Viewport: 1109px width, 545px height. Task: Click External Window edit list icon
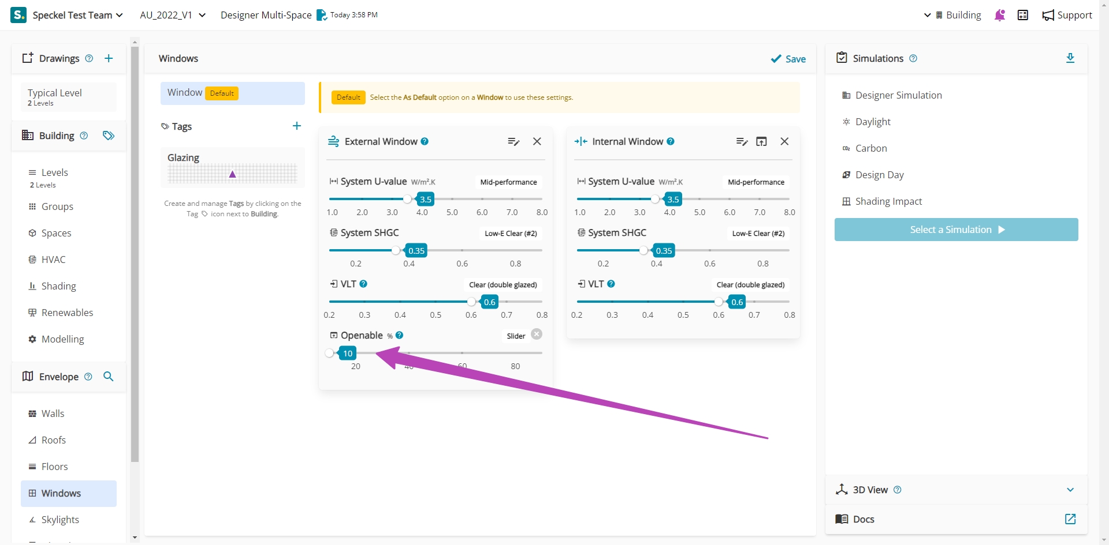[513, 141]
